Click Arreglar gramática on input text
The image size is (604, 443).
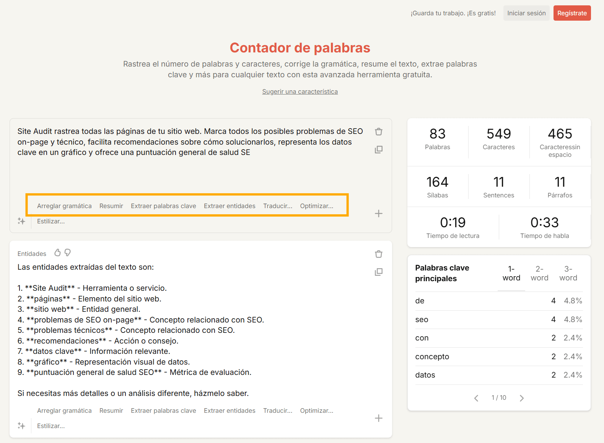click(x=64, y=206)
